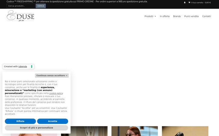The width and height of the screenshot is (219, 136).
Task: Open the cookie policy link
Action: click(x=56, y=93)
